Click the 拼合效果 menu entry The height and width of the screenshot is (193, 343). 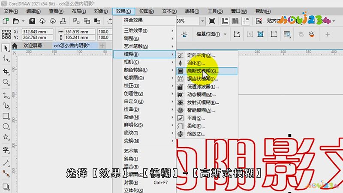144,20
